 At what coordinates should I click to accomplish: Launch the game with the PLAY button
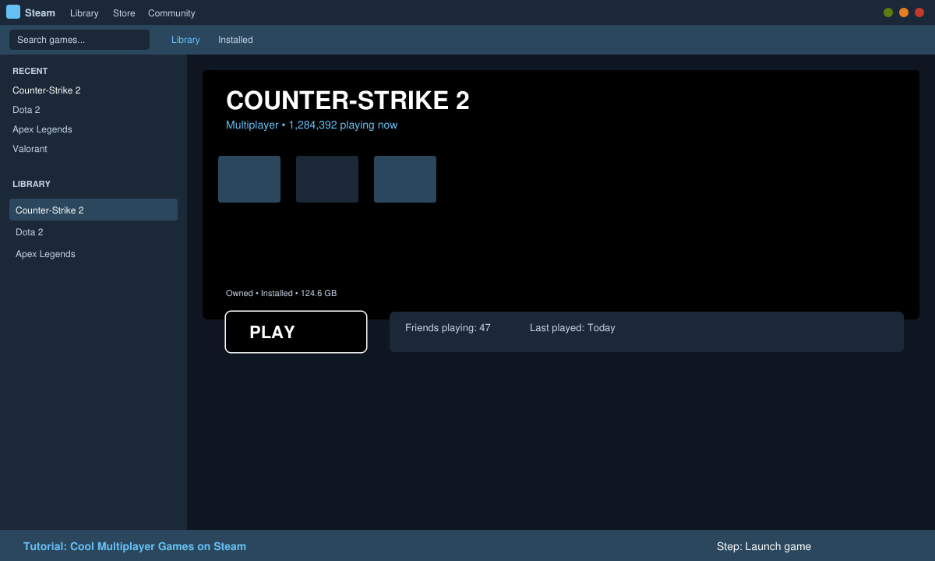click(296, 332)
